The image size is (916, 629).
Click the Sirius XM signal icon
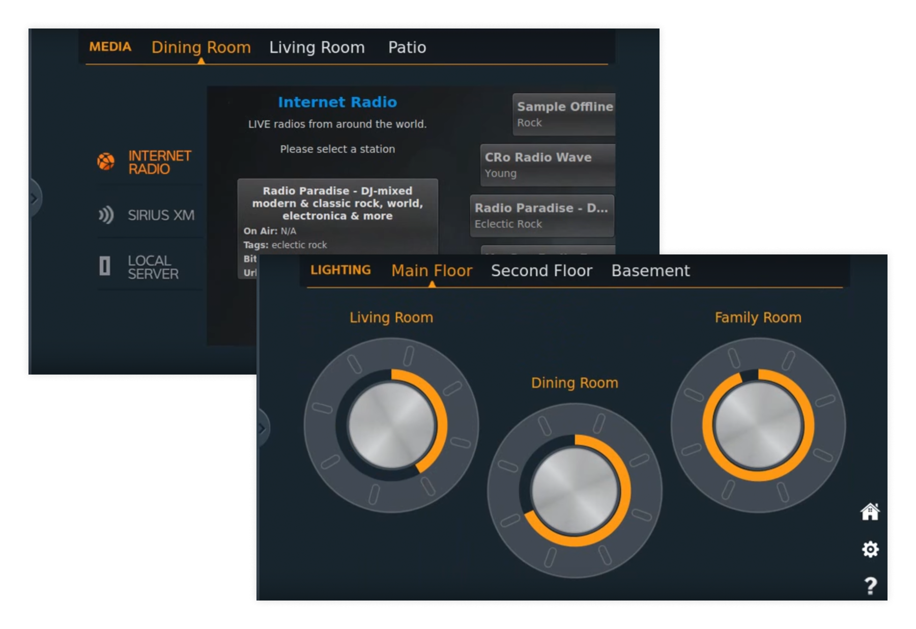pyautogui.click(x=106, y=215)
